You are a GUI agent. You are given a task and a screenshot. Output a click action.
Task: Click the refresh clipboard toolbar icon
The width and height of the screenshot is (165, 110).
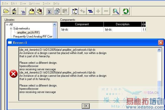click(x=75, y=11)
